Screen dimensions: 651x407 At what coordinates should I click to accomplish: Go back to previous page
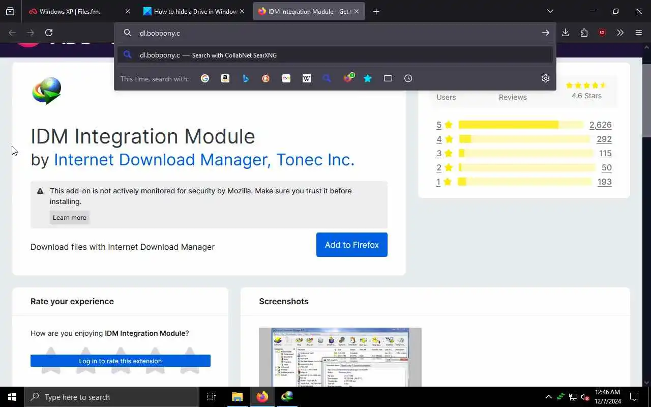(12, 33)
